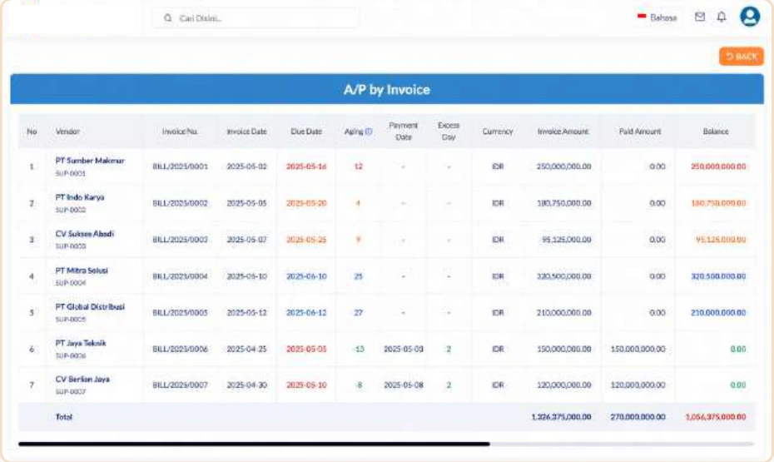
Task: Open the mail envelope icon
Action: point(699,17)
